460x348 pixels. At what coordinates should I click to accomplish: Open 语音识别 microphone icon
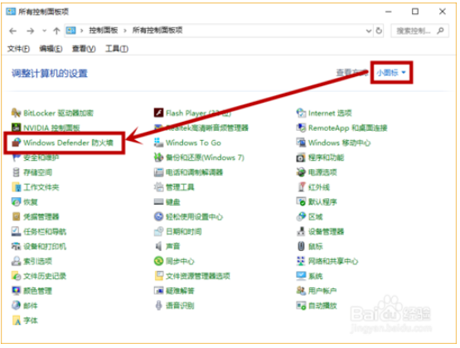tap(158, 306)
